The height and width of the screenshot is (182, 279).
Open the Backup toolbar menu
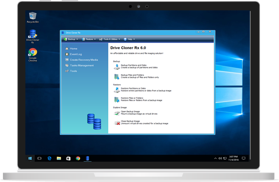click(71, 39)
